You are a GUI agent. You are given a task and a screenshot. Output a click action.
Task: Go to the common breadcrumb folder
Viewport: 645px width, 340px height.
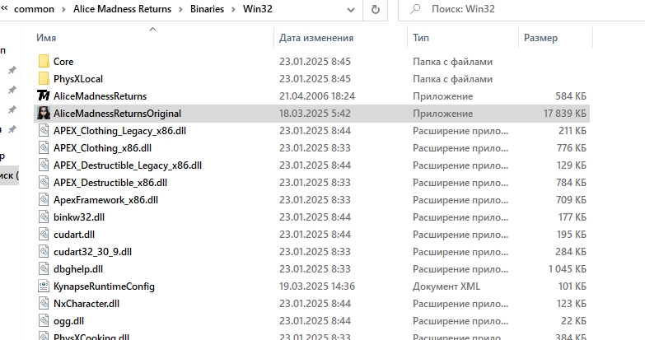(x=34, y=9)
